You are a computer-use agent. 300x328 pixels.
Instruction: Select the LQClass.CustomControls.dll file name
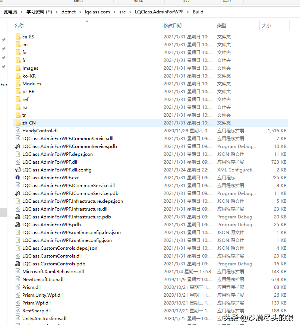click(x=52, y=256)
